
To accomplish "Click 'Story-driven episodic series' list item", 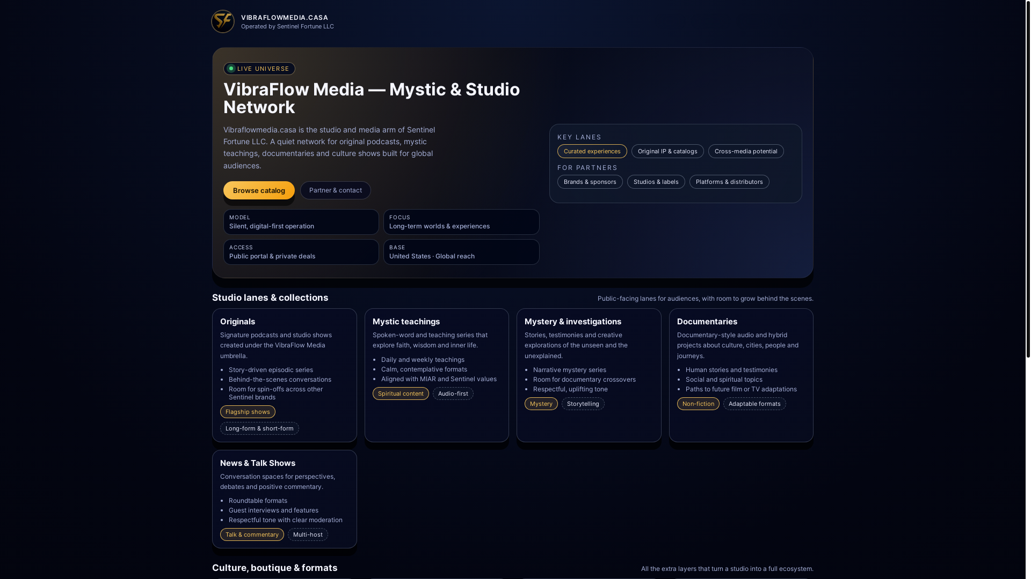I will [x=271, y=370].
